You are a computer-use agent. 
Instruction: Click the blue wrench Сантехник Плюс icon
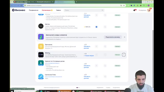(x=41, y=77)
